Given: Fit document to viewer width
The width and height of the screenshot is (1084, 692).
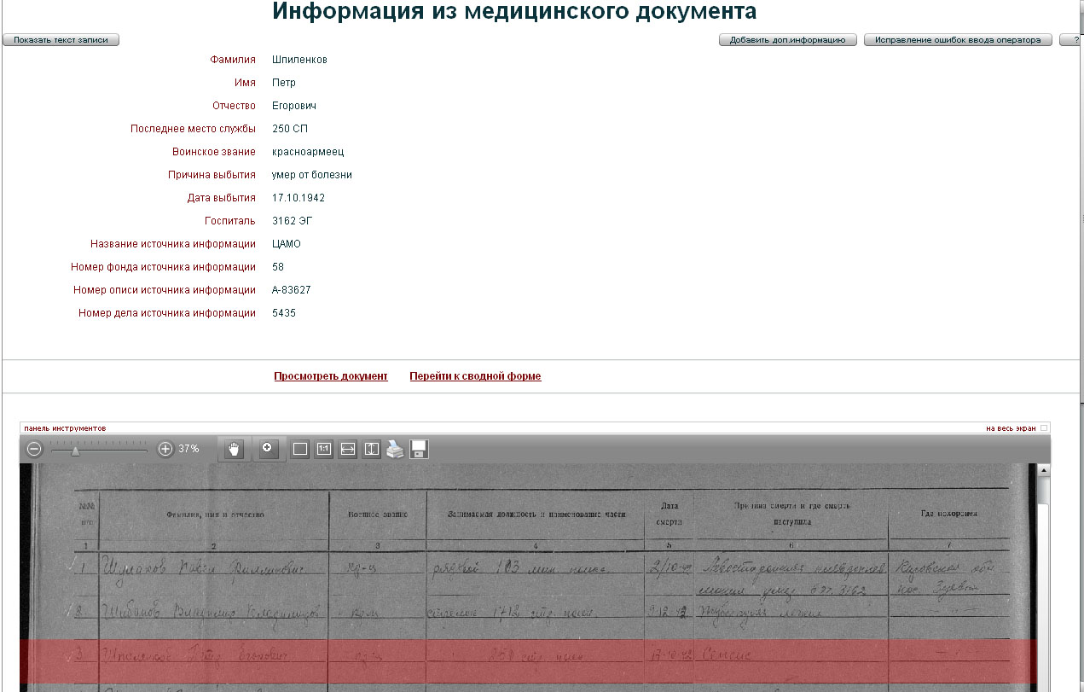Looking at the screenshot, I should click(347, 450).
